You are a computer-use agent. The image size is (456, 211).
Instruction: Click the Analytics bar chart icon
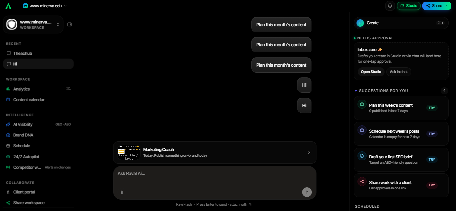coord(8,89)
